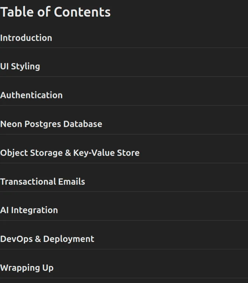Jump to the UI Styling section

(20, 67)
